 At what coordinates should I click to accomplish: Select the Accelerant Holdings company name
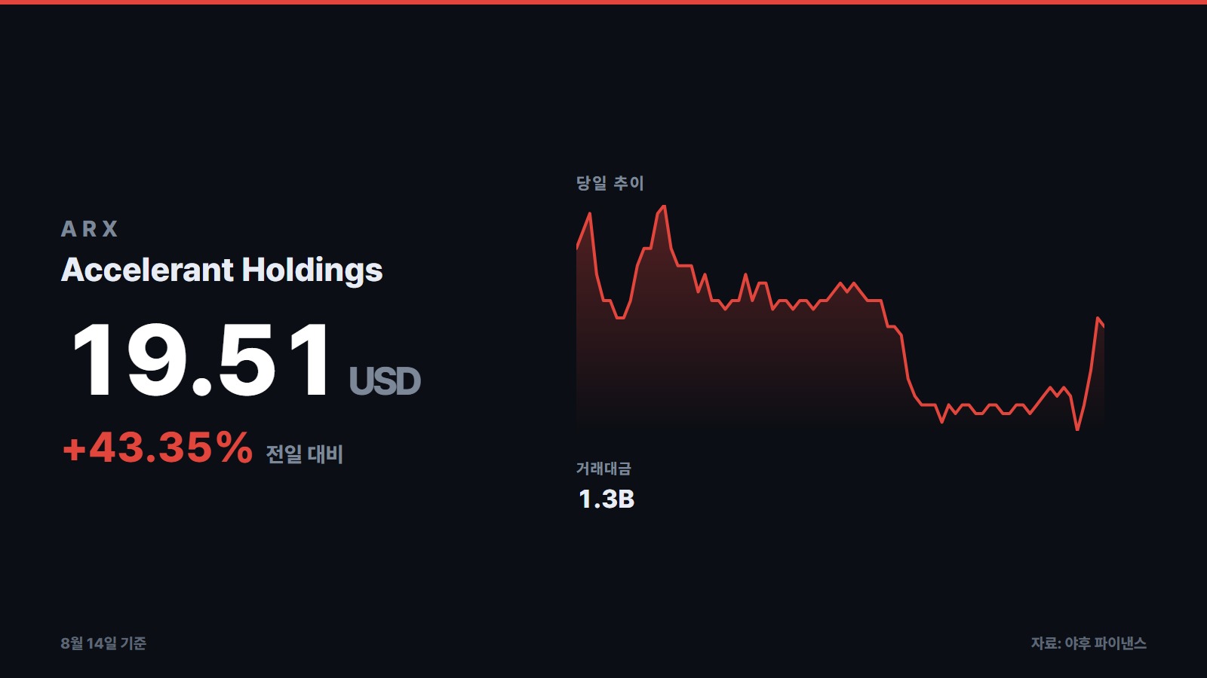222,270
